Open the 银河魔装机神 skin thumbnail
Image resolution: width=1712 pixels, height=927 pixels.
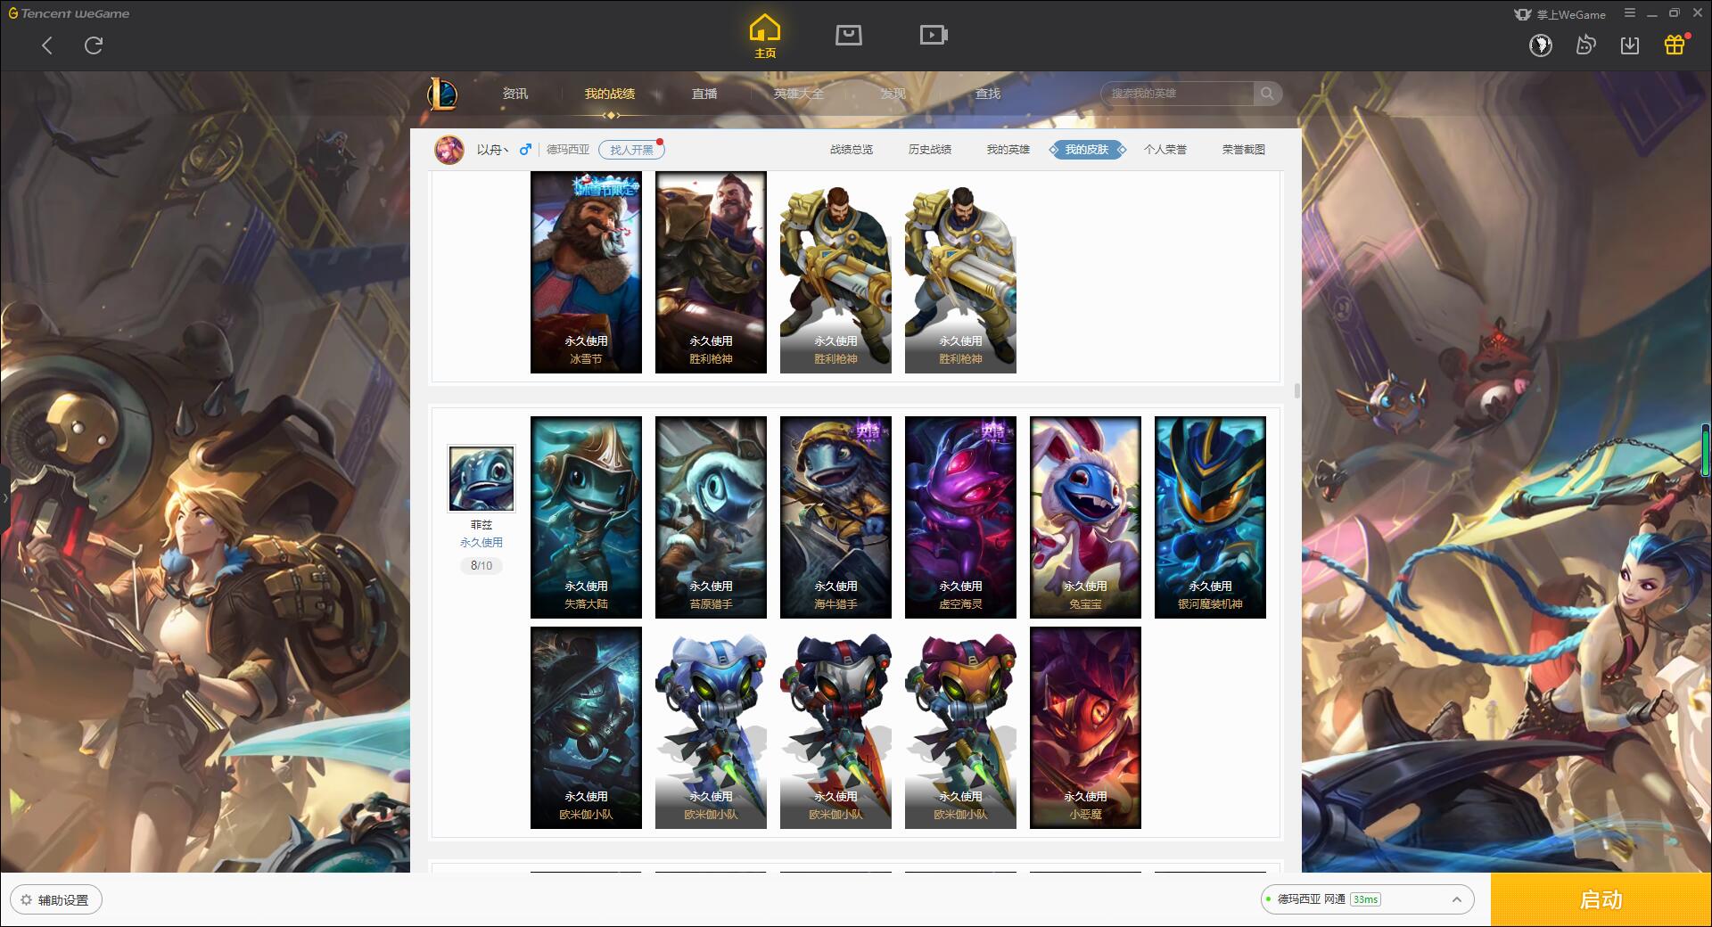(1210, 517)
